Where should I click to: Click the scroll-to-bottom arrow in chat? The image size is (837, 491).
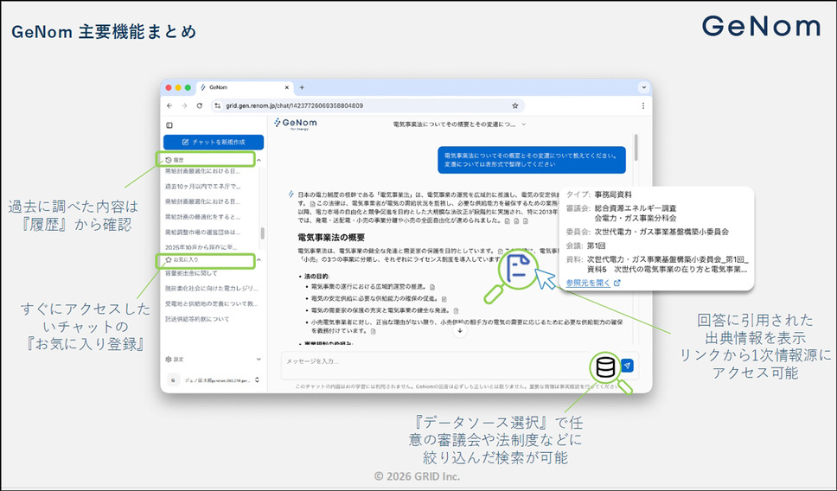click(x=460, y=332)
